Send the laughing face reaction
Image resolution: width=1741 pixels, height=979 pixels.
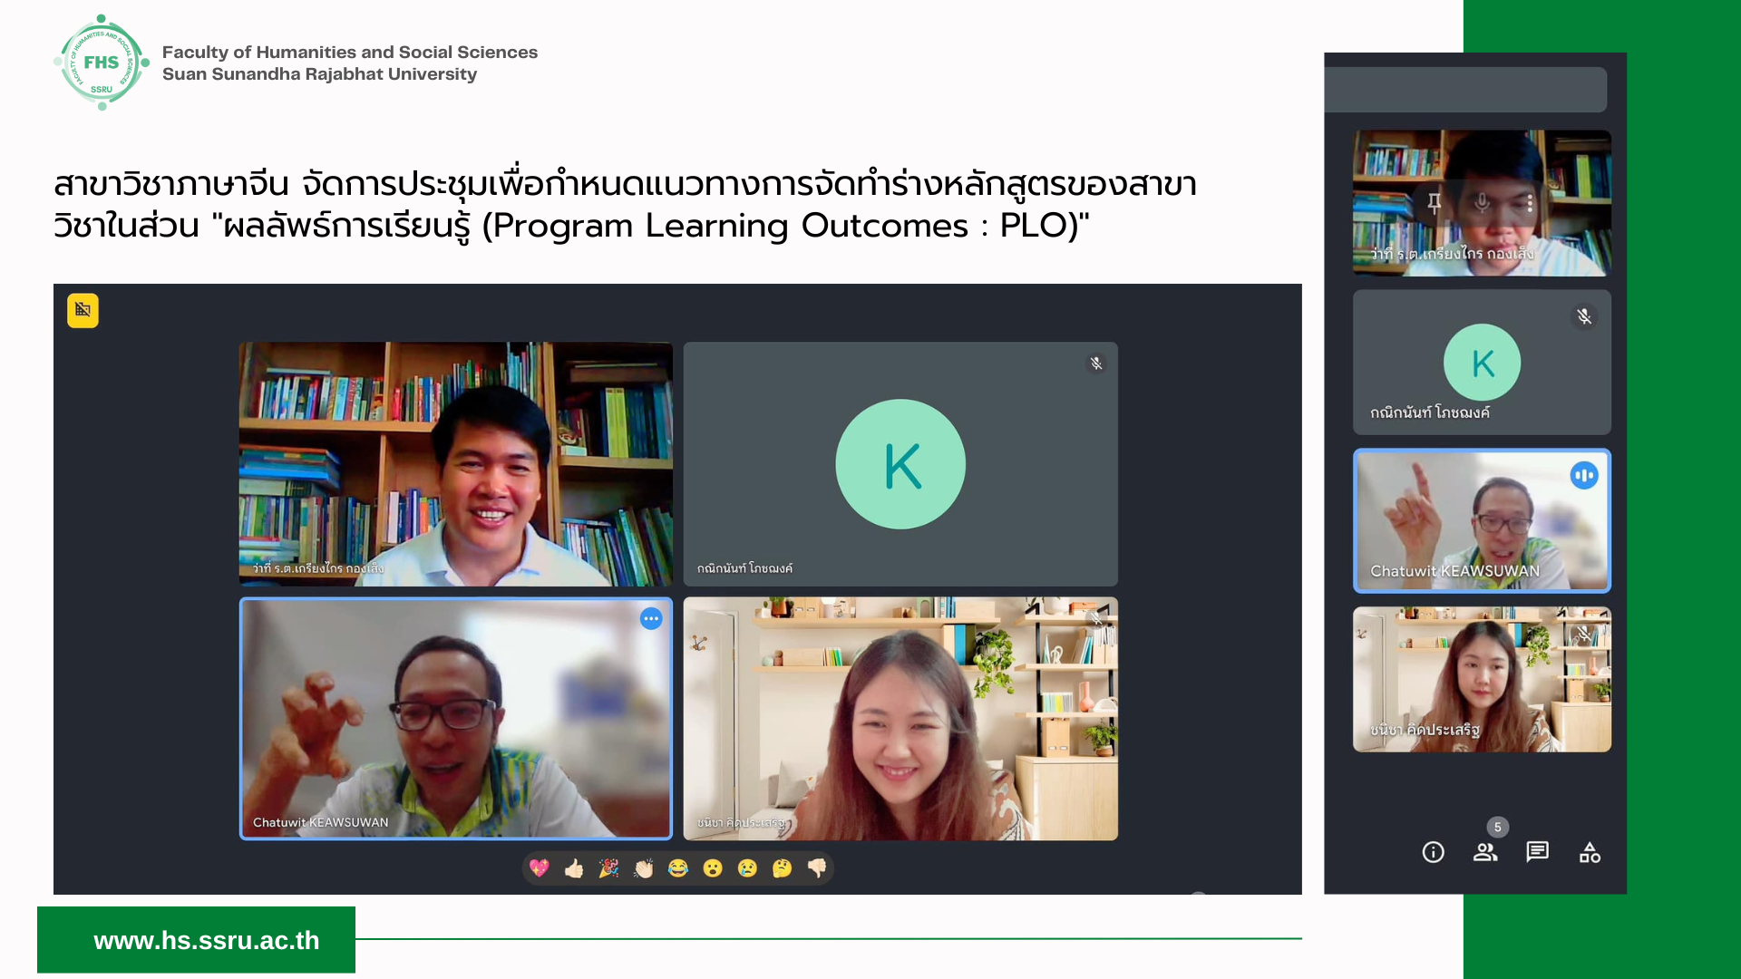click(678, 868)
